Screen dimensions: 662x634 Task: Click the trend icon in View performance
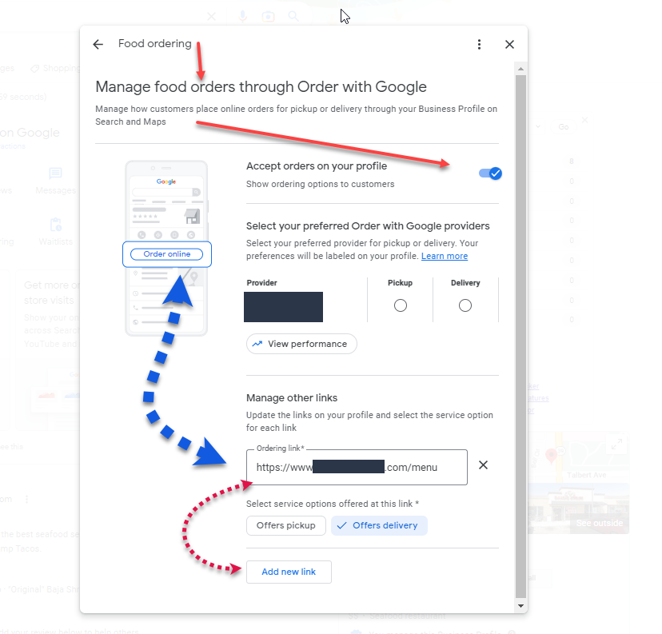[257, 344]
